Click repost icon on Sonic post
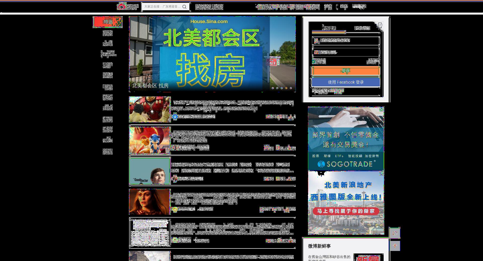This screenshot has height=261, width=483. [266, 148]
